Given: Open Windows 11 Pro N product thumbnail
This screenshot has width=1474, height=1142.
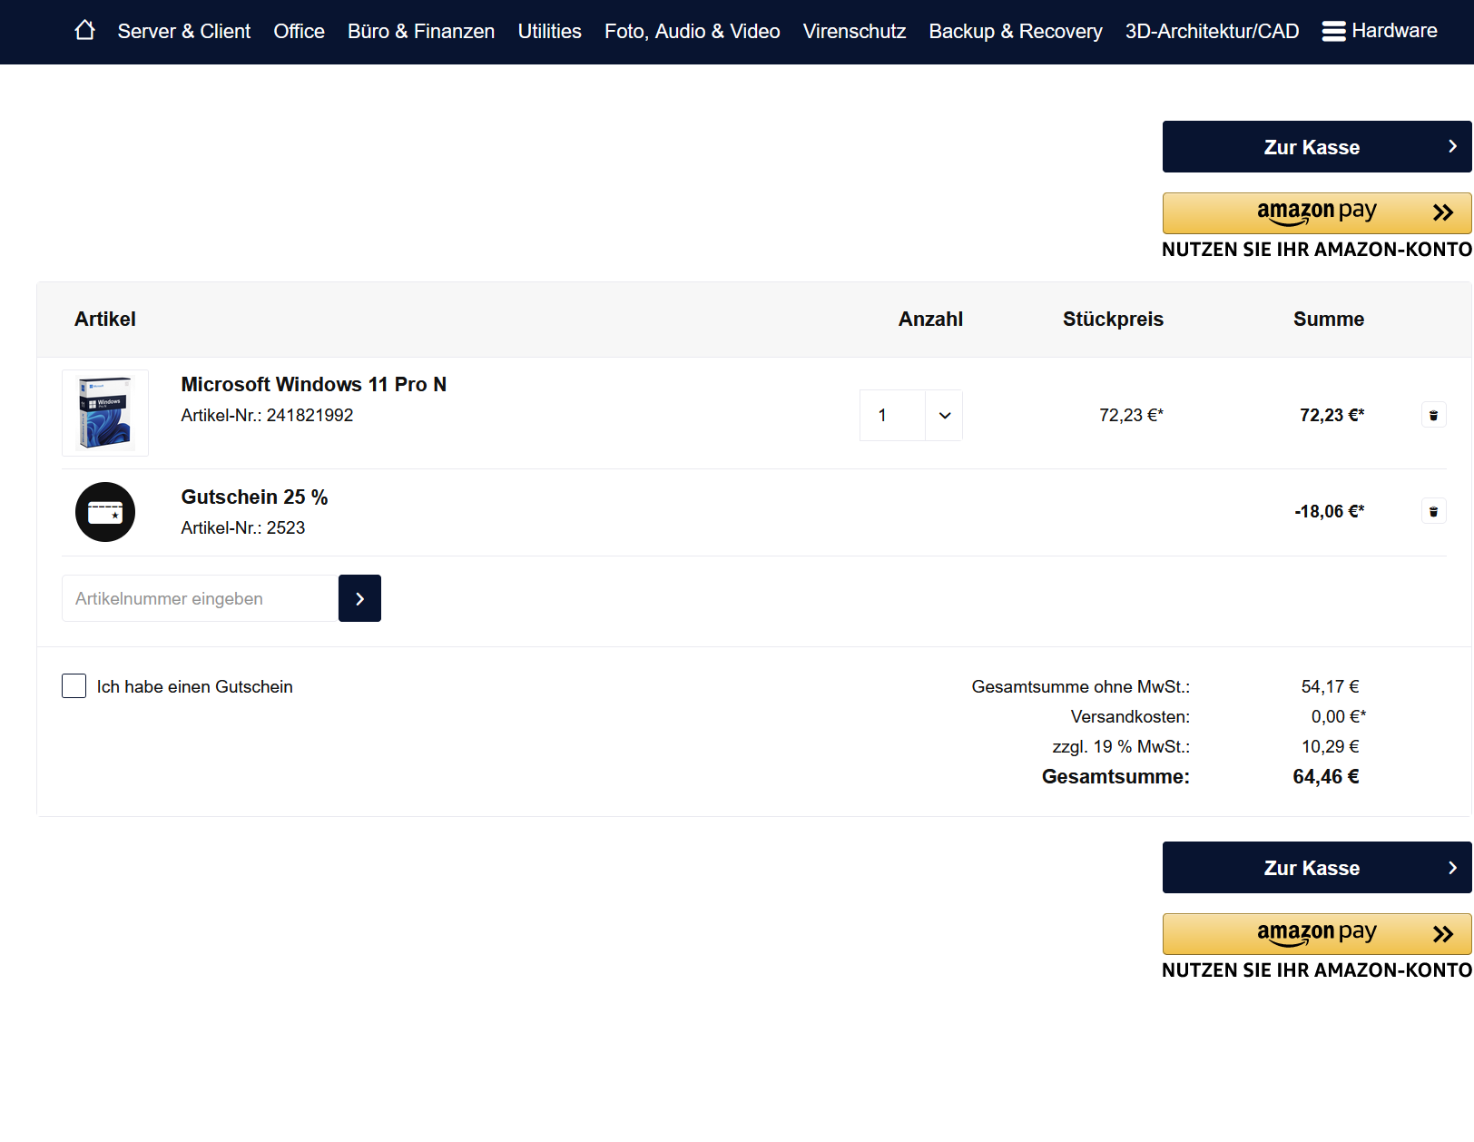Looking at the screenshot, I should pos(105,413).
